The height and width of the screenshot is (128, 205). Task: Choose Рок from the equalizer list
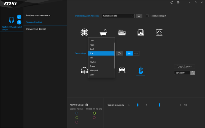tap(101, 53)
